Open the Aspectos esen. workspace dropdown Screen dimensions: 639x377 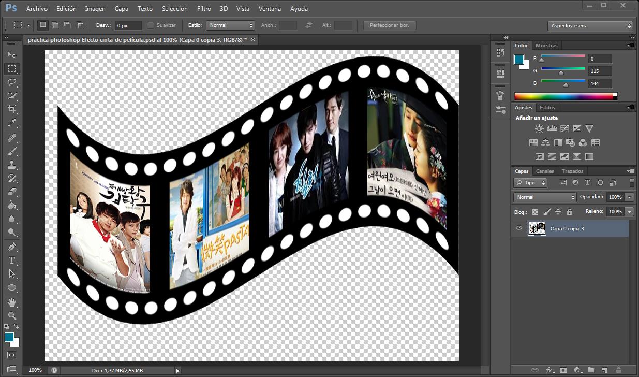pyautogui.click(x=590, y=25)
